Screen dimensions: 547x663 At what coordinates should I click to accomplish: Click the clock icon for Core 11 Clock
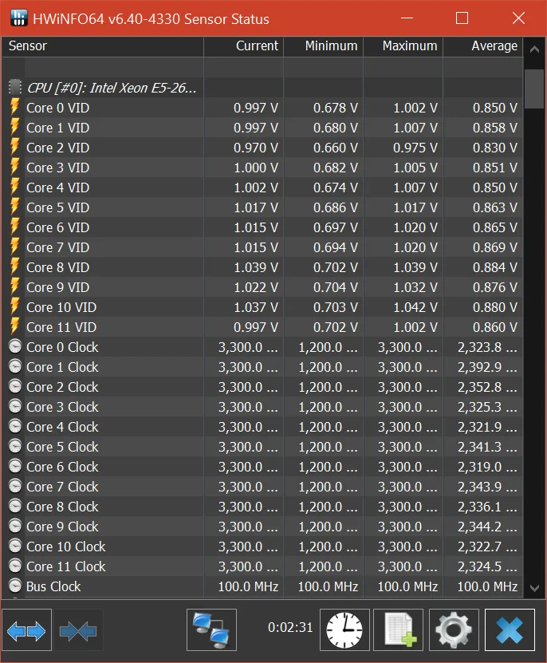15,566
